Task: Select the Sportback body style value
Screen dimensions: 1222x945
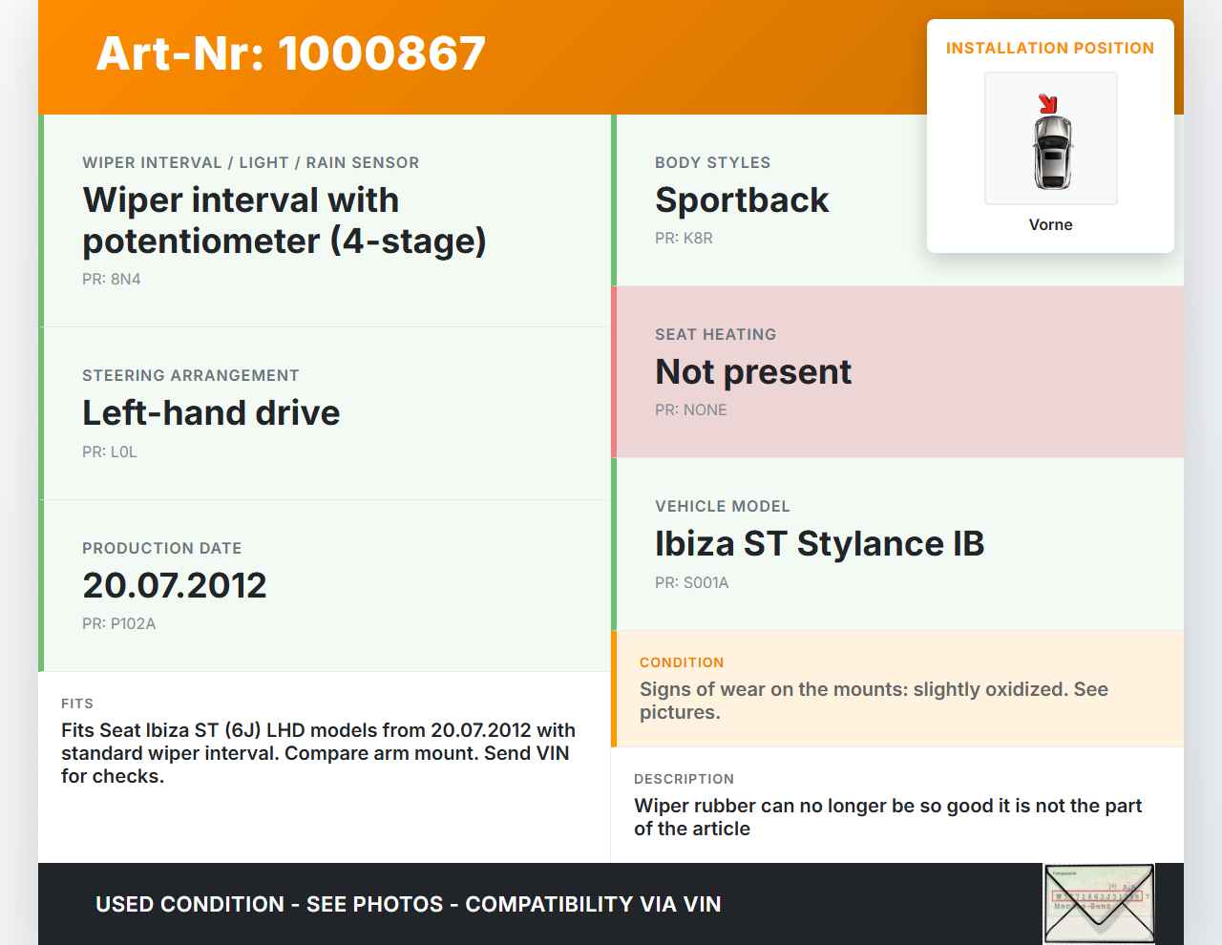Action: (x=742, y=200)
